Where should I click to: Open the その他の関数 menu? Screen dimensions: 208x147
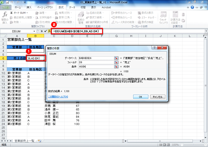pyautogui.click(x=64, y=22)
